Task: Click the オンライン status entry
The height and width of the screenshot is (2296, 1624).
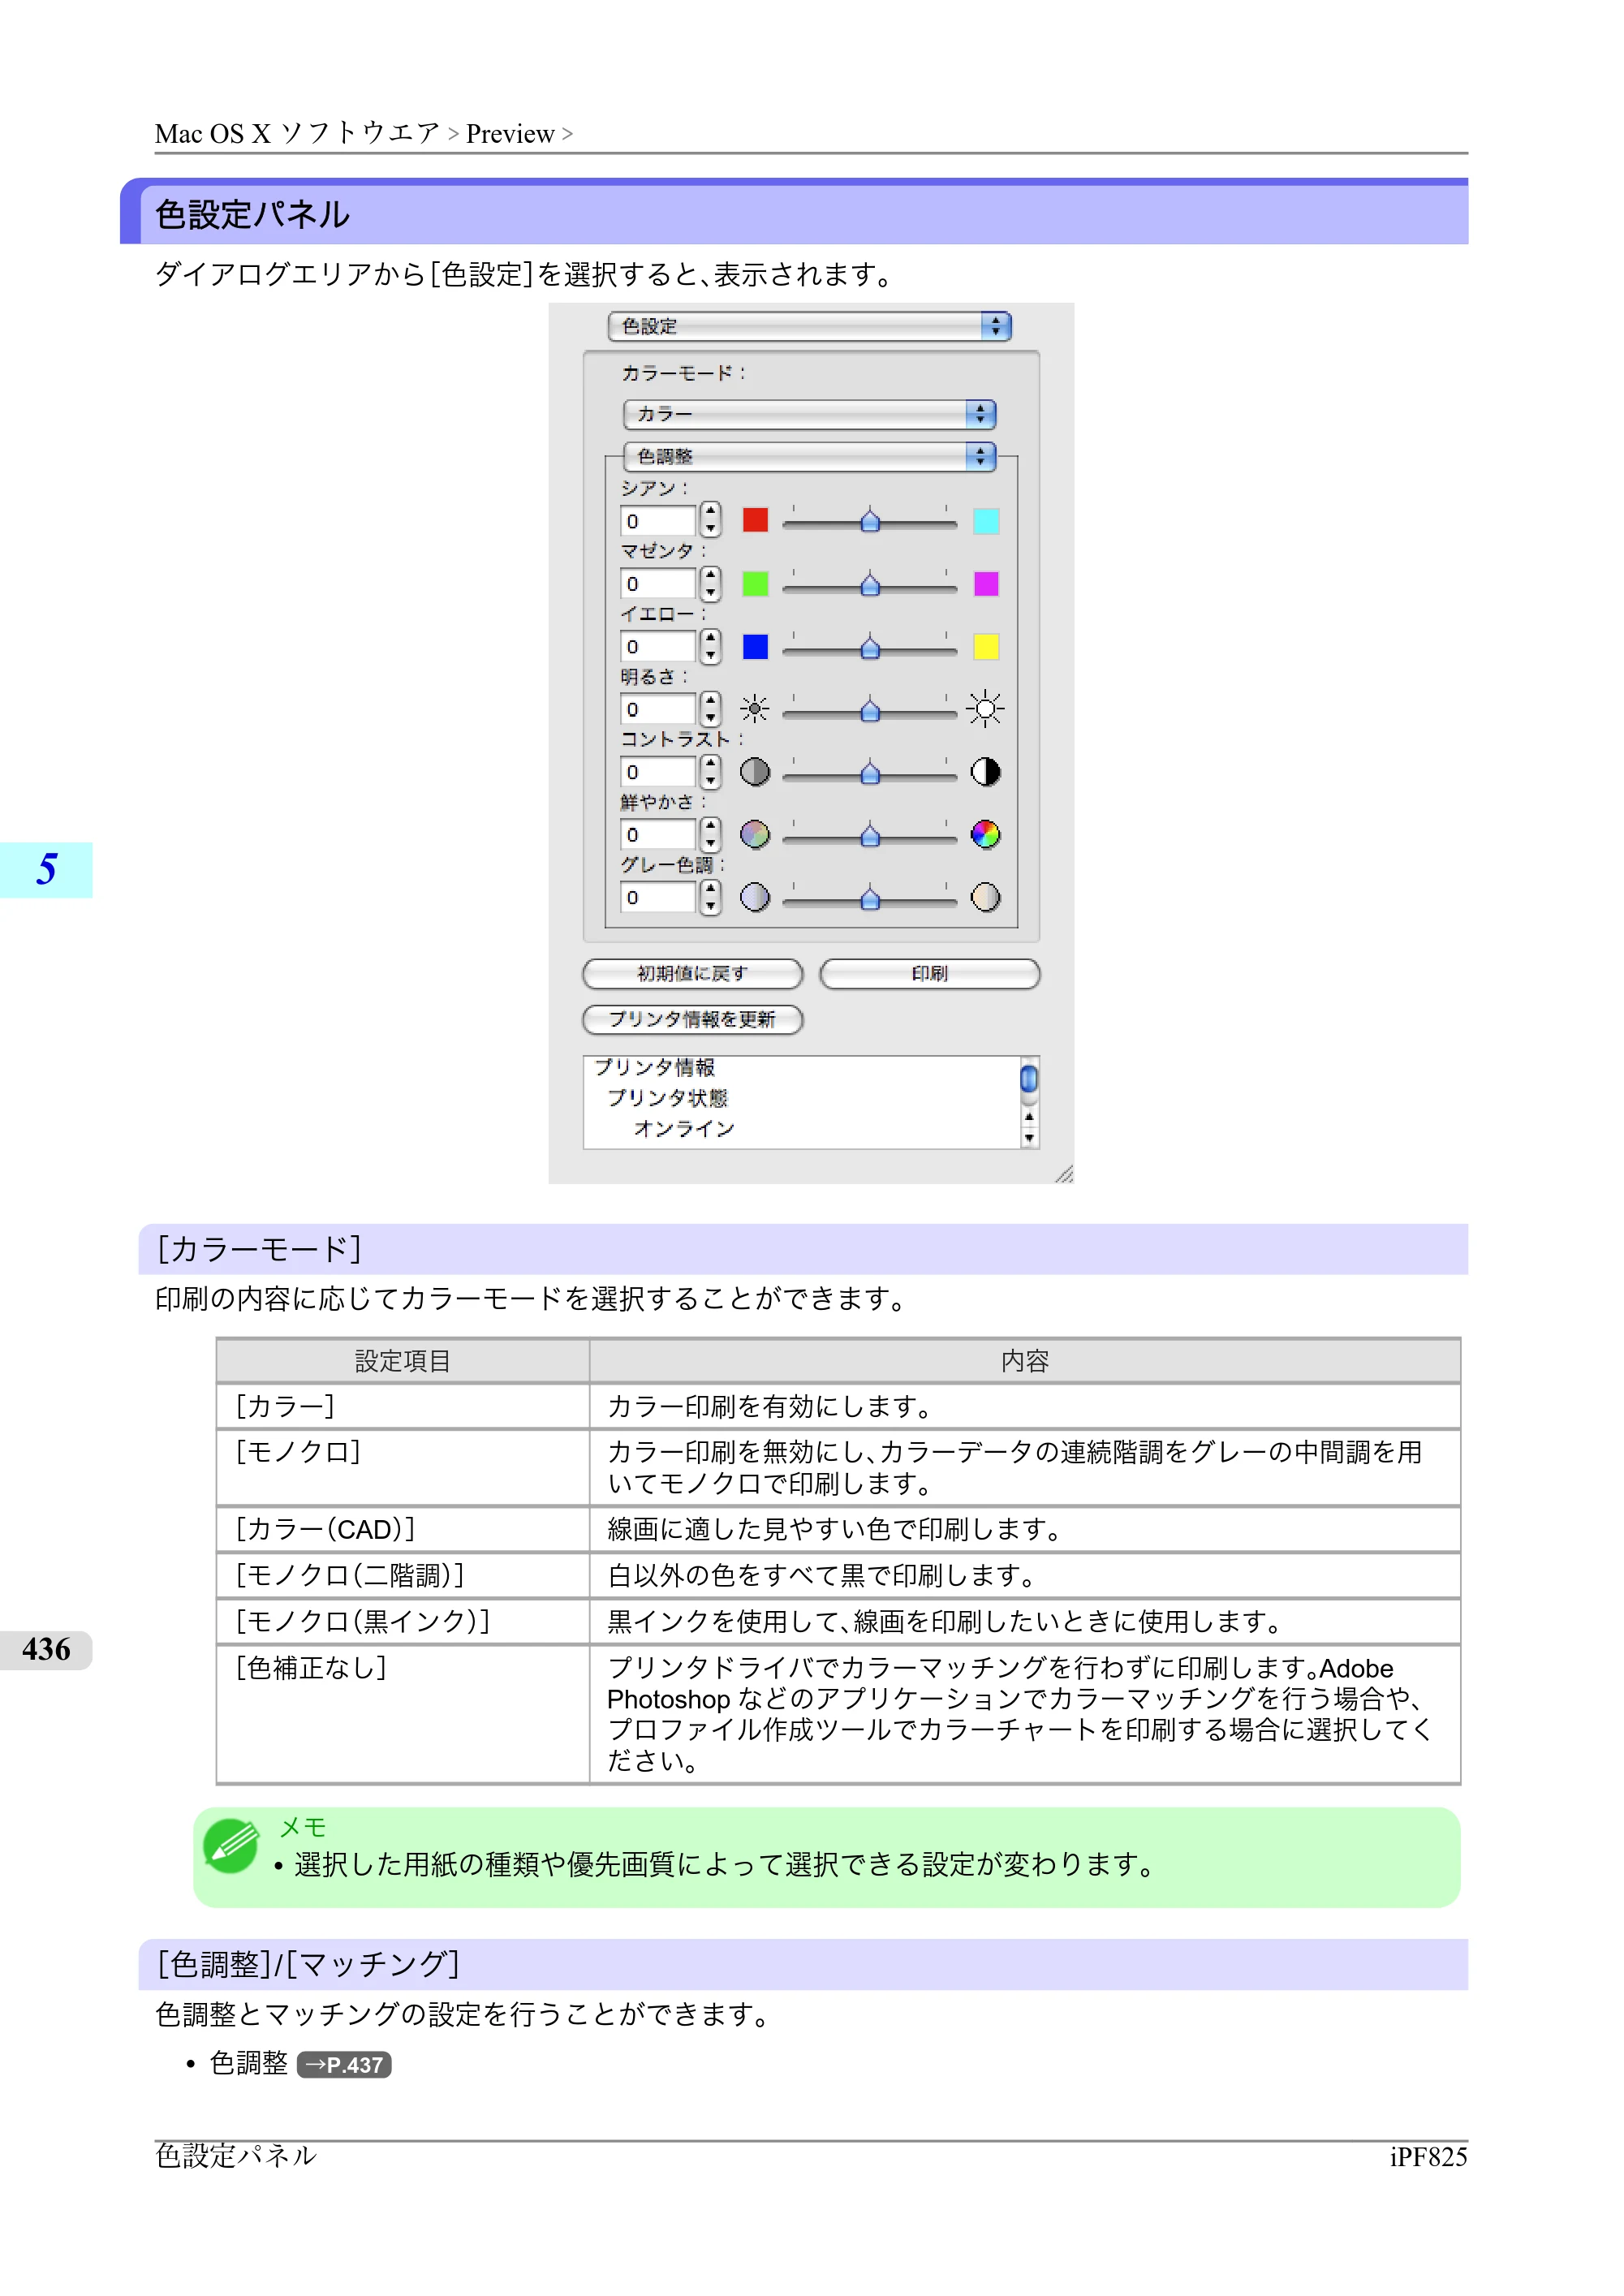Action: pos(685,1129)
